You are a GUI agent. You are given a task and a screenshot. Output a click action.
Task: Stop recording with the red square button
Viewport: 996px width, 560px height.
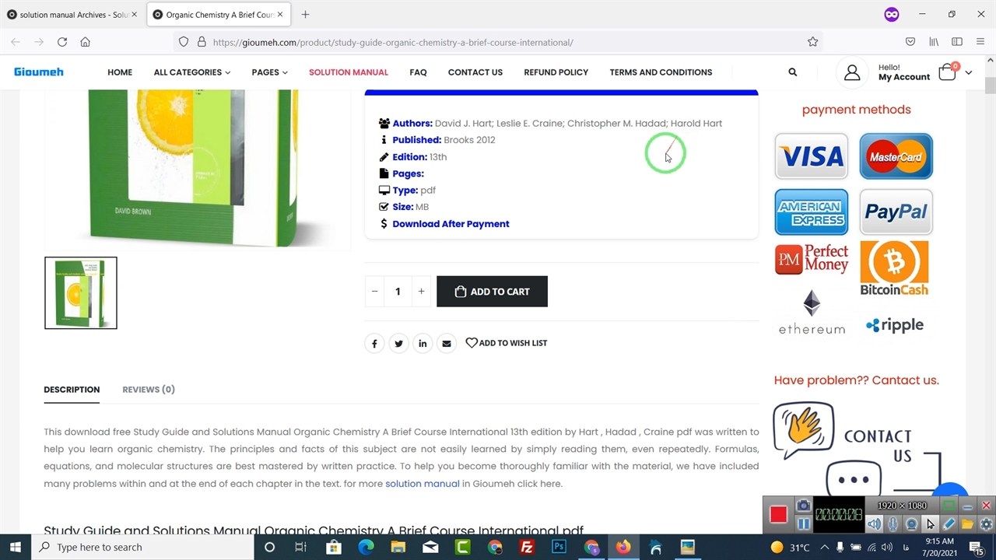[x=778, y=514]
